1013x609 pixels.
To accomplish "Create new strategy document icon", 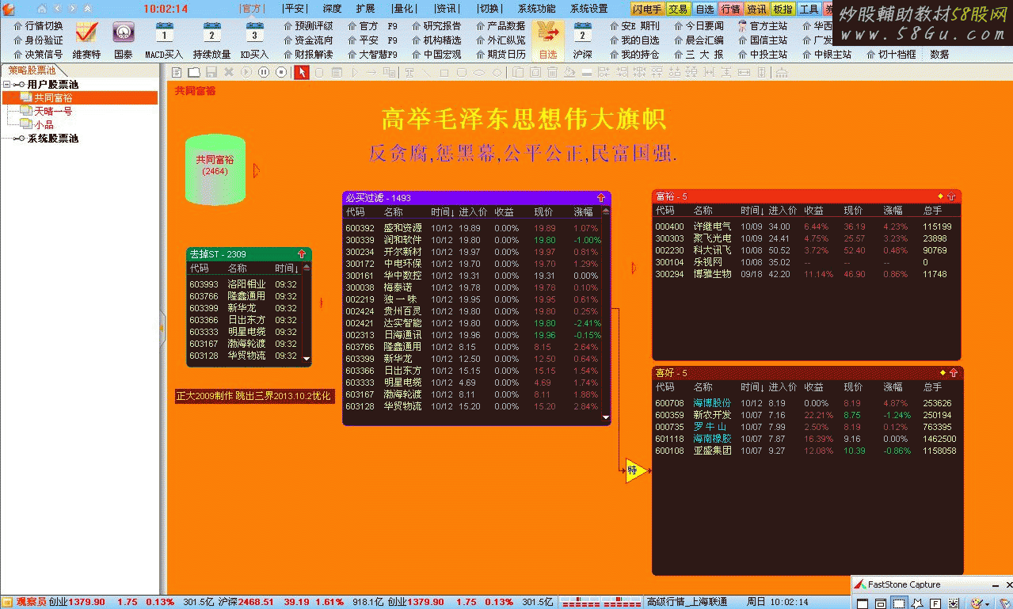I will pos(177,72).
